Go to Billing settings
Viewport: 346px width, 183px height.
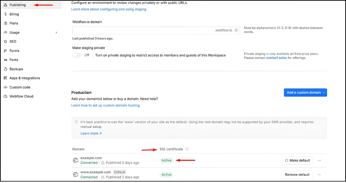[x=14, y=14]
